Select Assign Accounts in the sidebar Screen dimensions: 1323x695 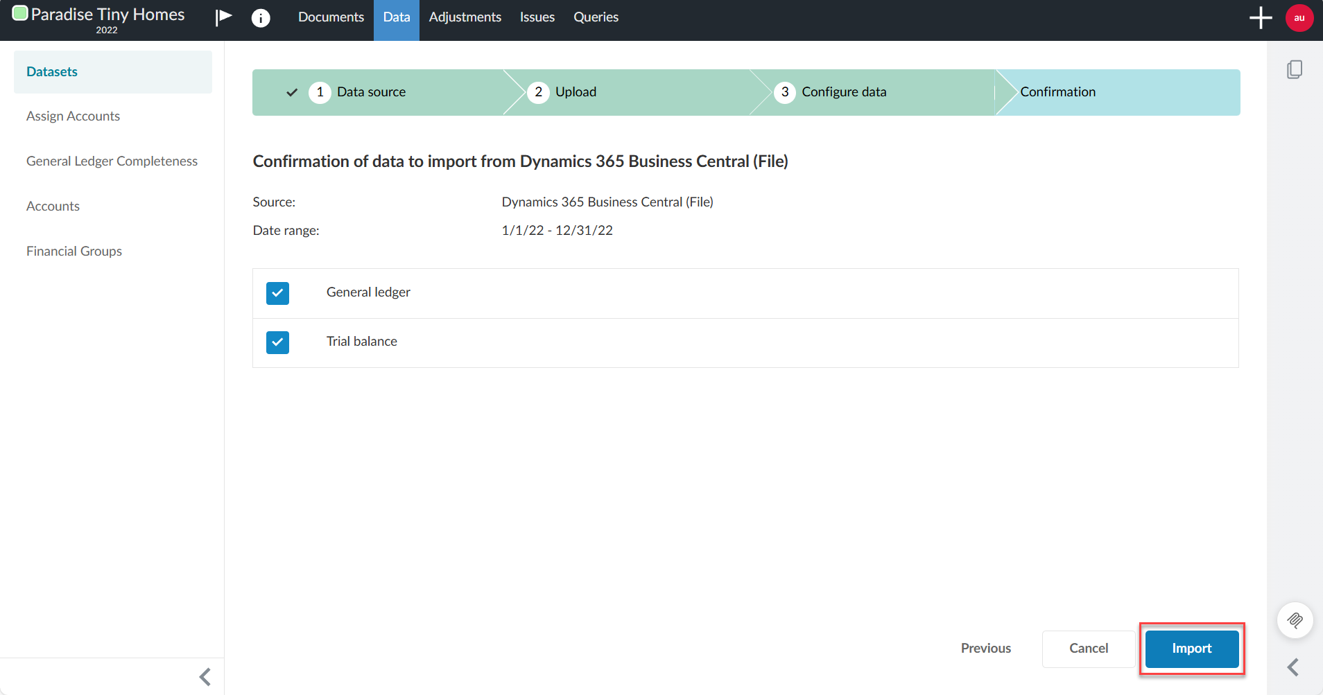coord(73,116)
